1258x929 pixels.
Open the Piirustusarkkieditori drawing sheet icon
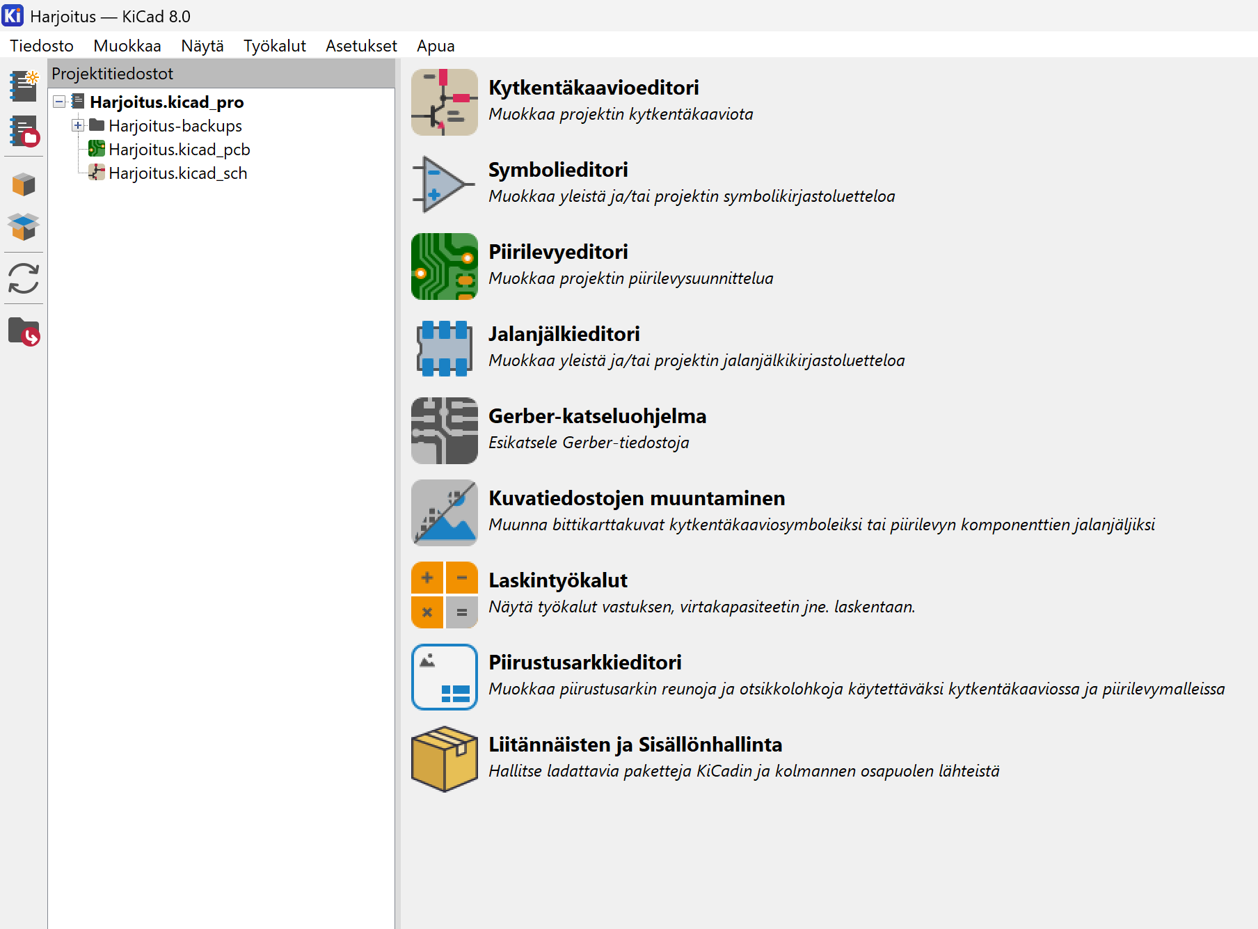(445, 677)
